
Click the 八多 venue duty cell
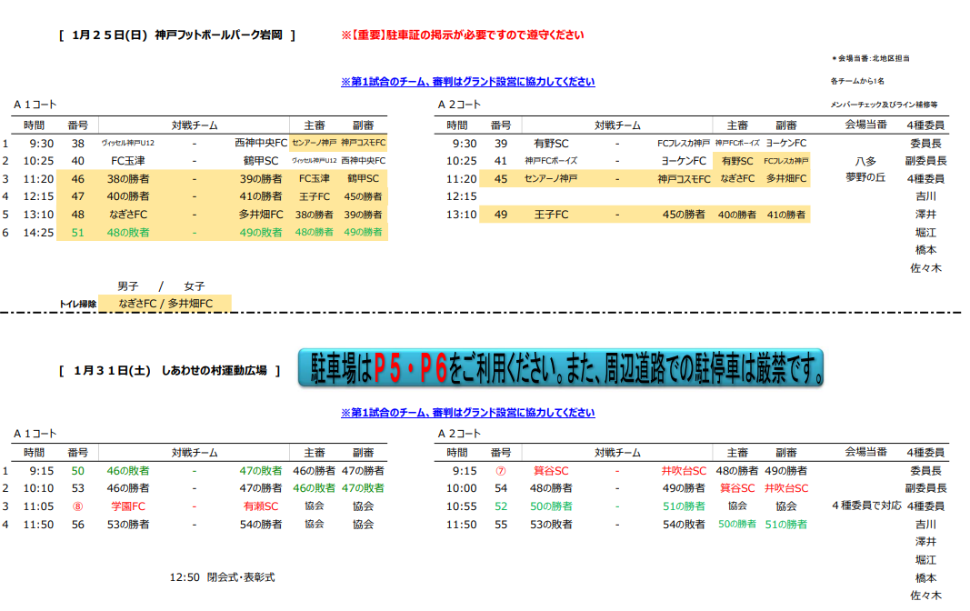click(x=865, y=161)
